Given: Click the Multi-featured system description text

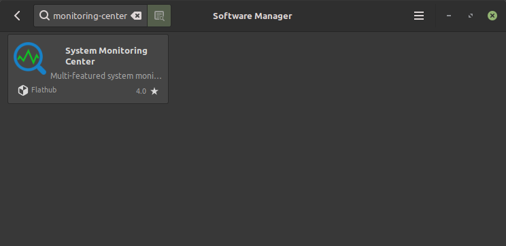Looking at the screenshot, I should [106, 76].
